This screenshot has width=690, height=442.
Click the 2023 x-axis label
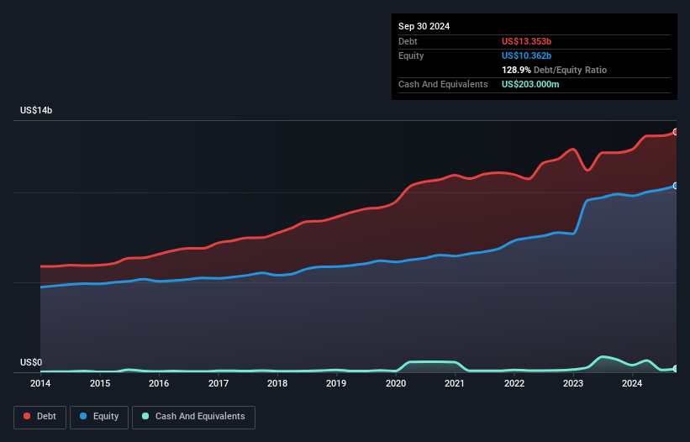click(x=573, y=383)
